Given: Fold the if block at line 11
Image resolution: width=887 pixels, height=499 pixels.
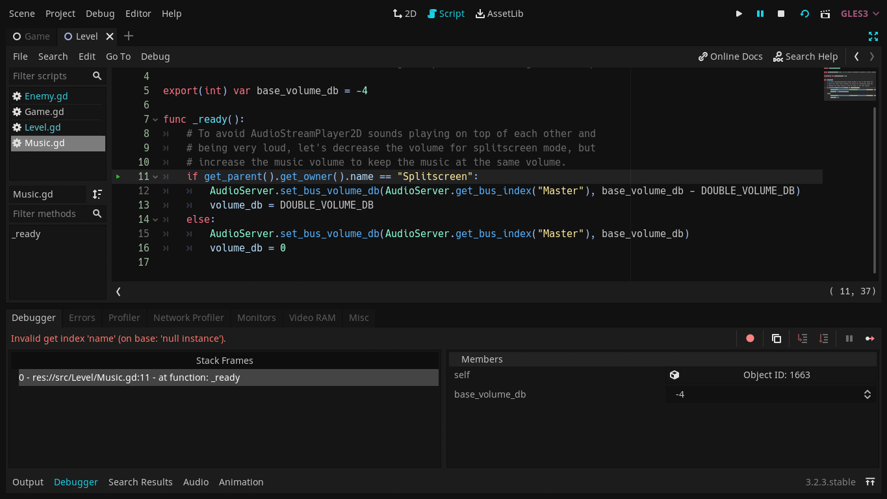Looking at the screenshot, I should point(155,177).
